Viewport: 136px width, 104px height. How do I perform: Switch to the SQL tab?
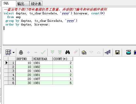pyautogui.click(x=9, y=3)
